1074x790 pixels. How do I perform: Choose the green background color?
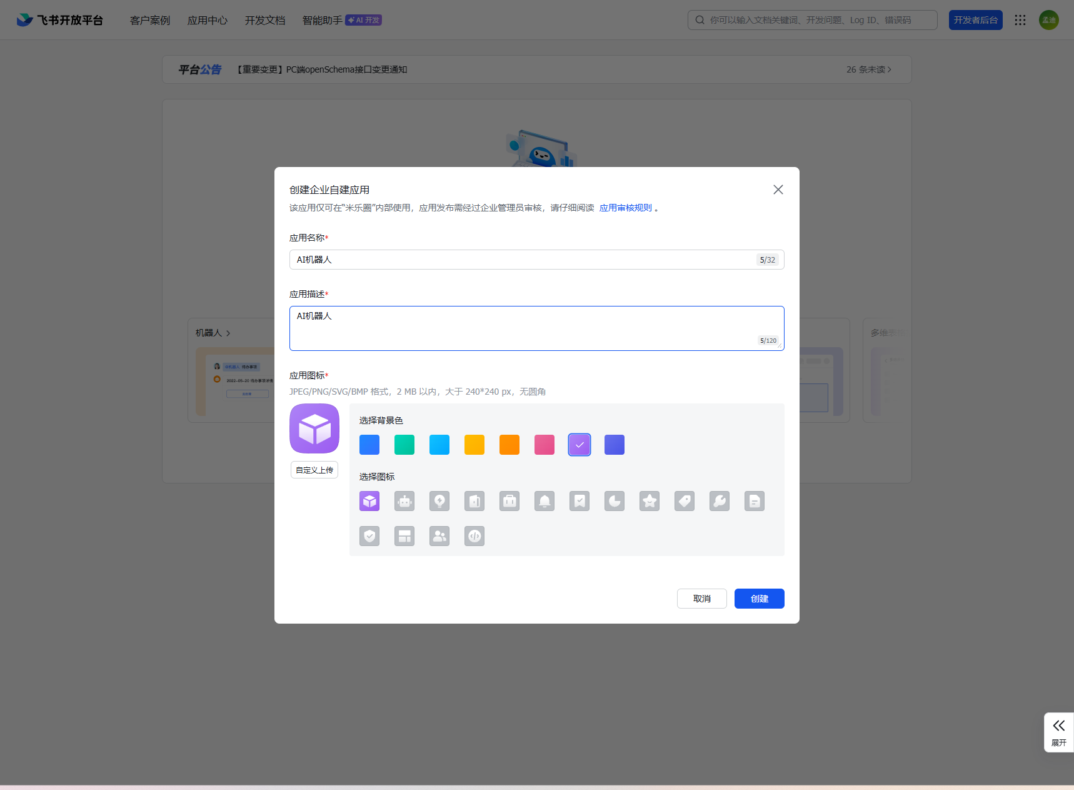(404, 445)
